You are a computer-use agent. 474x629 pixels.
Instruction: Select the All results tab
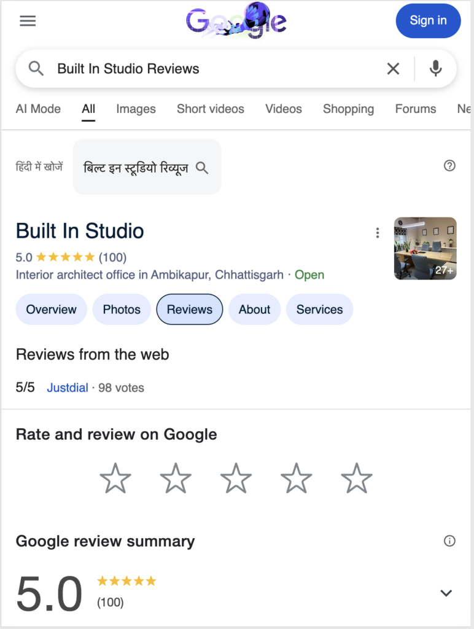pos(88,109)
